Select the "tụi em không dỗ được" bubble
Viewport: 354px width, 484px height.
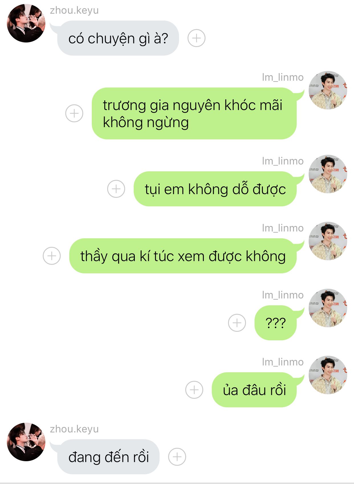pos(215,189)
